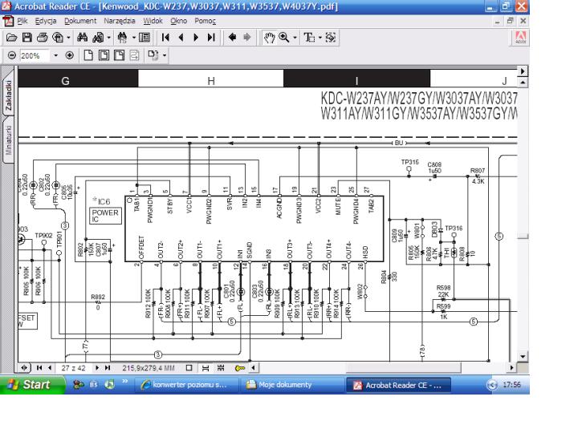This screenshot has height=433, width=578.
Task: Click the previous view back arrow
Action: pos(232,37)
